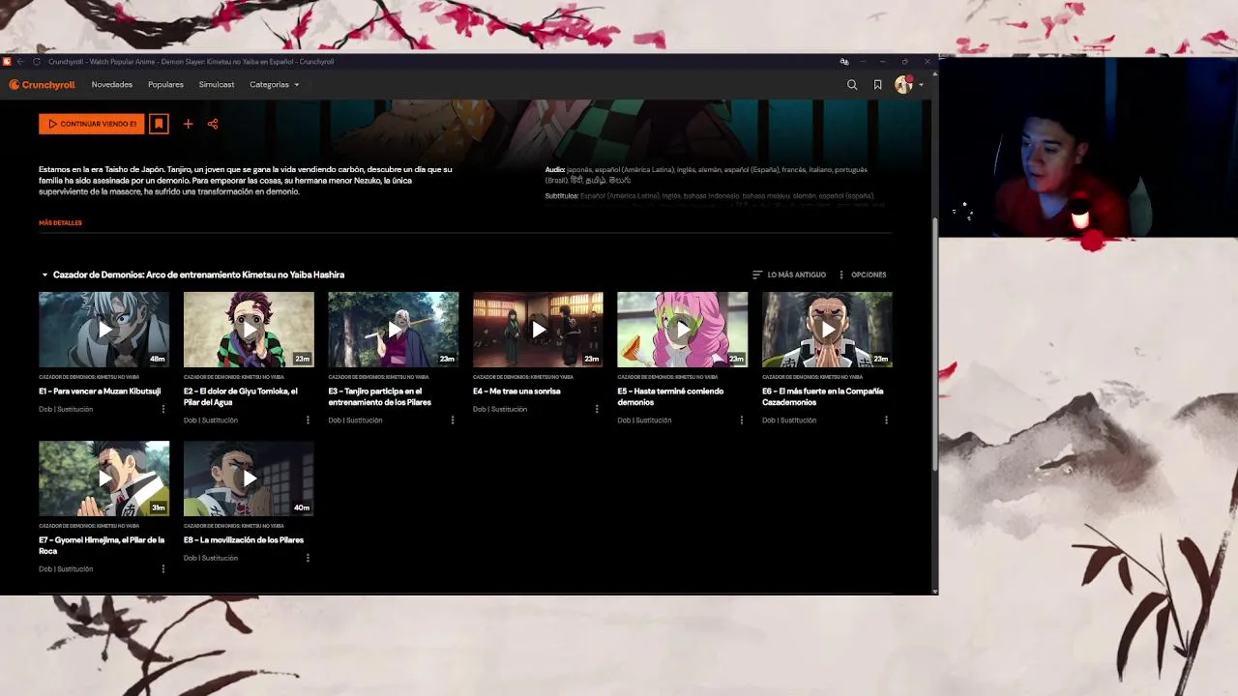Click the Audio languages text
This screenshot has width=1238, height=696.
point(706,175)
